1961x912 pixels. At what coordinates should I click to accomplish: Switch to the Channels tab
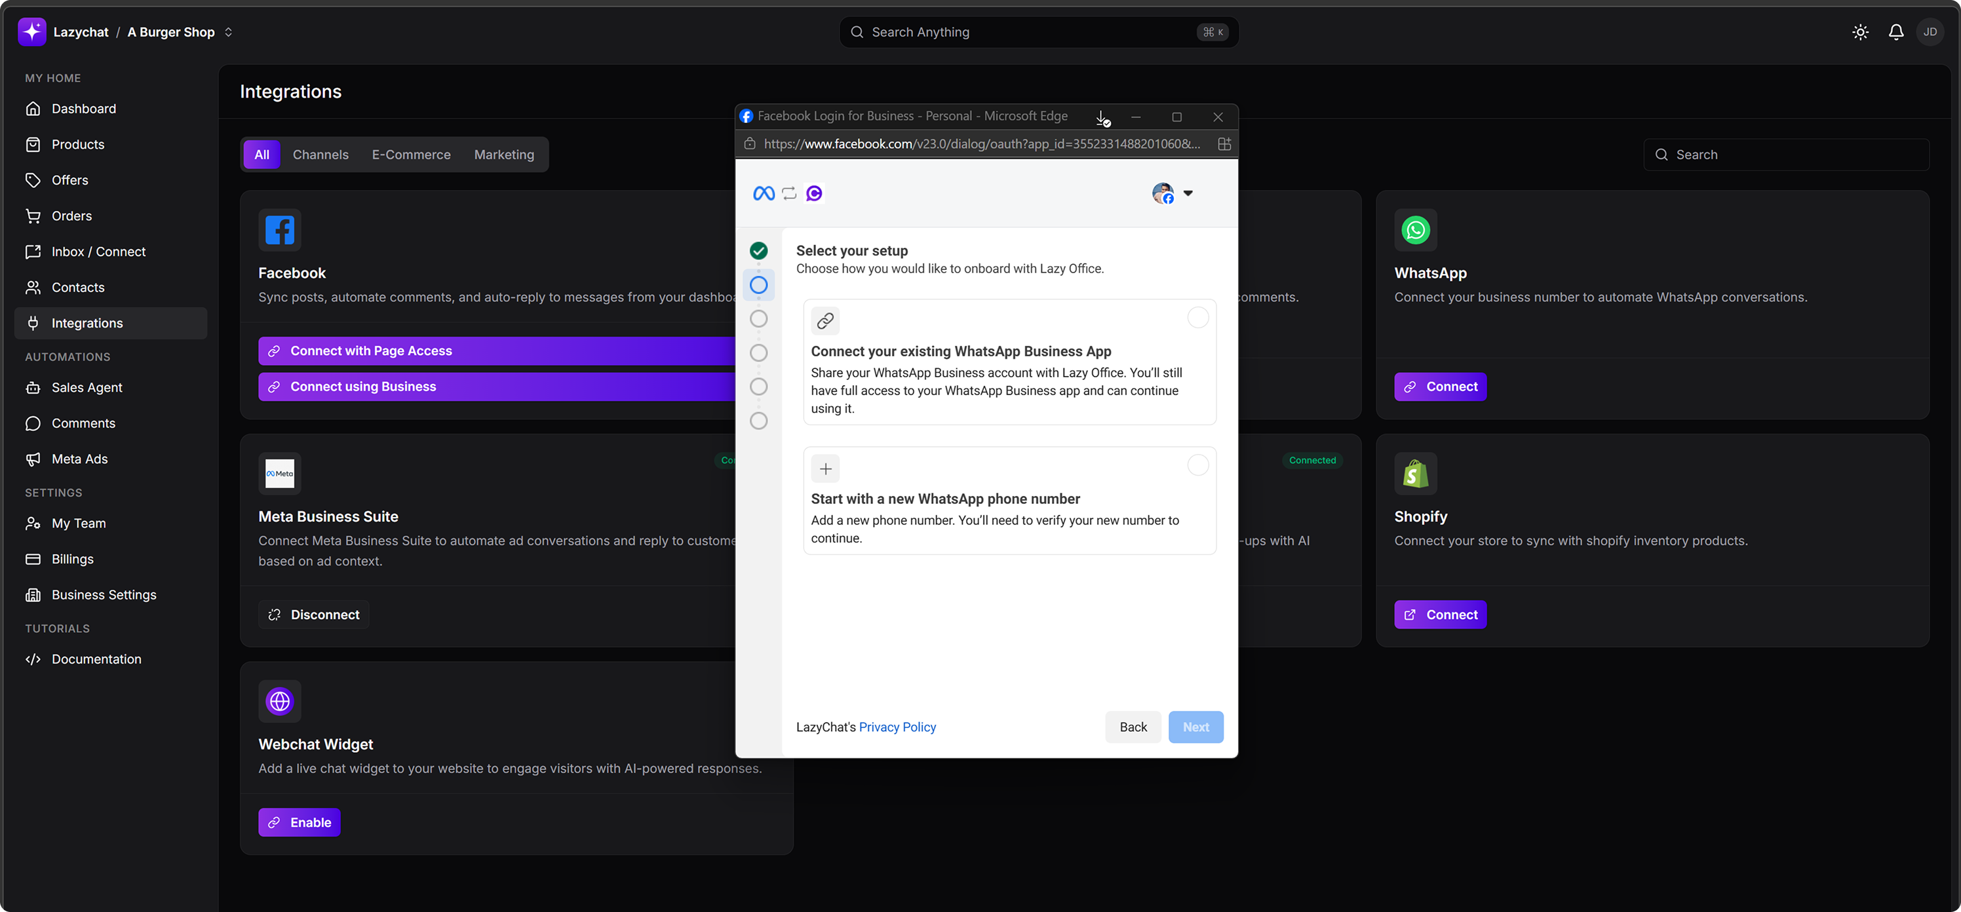320,155
